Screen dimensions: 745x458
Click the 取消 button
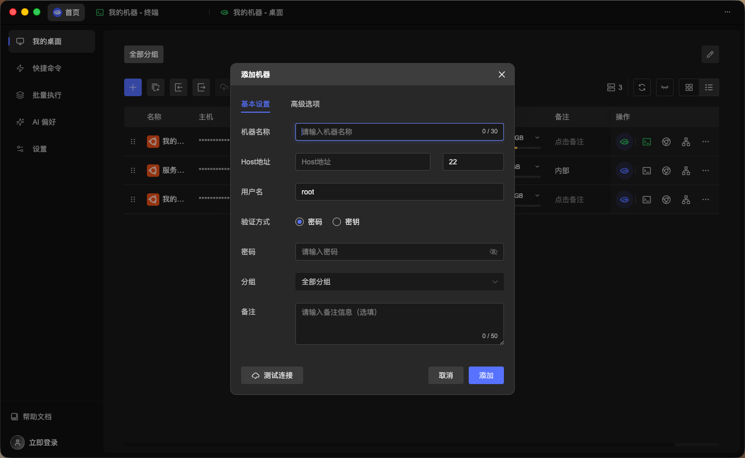point(446,375)
